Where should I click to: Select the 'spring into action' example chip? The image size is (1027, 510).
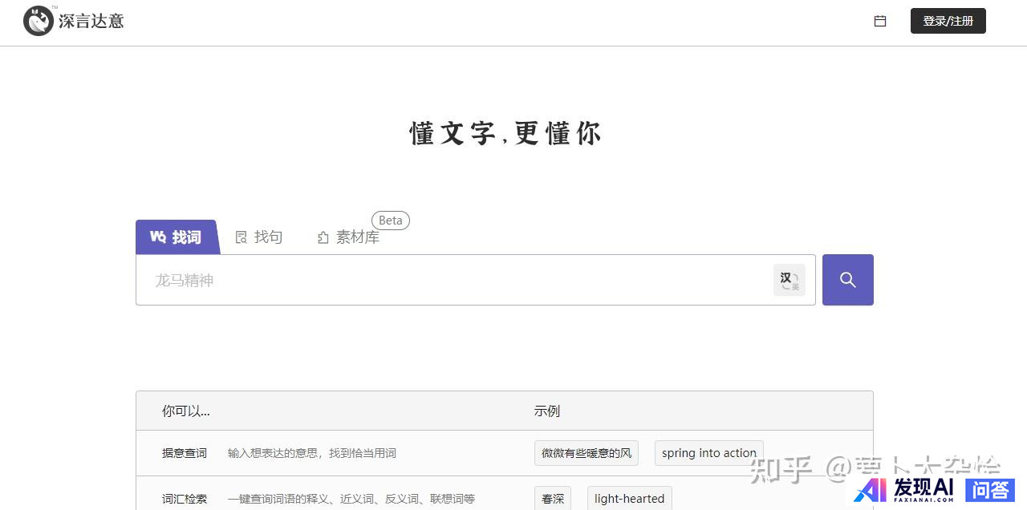708,453
